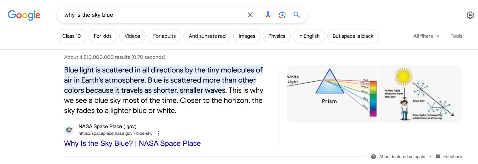Click the question mark icon for featured snippets

tap(373, 157)
